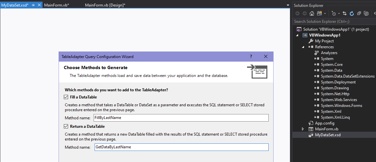Collapse the References node
The width and height of the screenshot is (376, 162).
click(x=303, y=47)
